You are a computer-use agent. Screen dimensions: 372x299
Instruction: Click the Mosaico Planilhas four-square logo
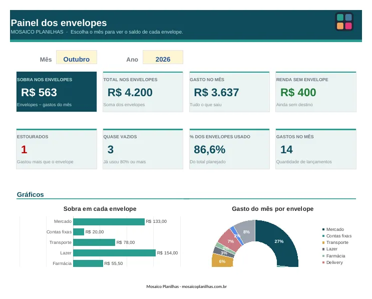[x=344, y=22]
